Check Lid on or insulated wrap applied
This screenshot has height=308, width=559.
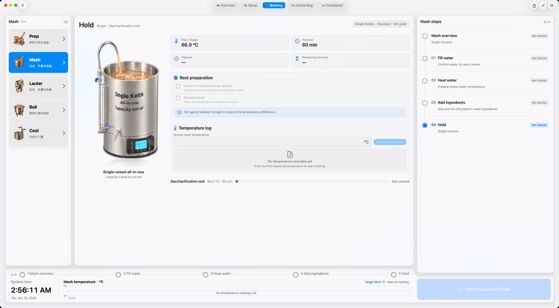tap(178, 87)
